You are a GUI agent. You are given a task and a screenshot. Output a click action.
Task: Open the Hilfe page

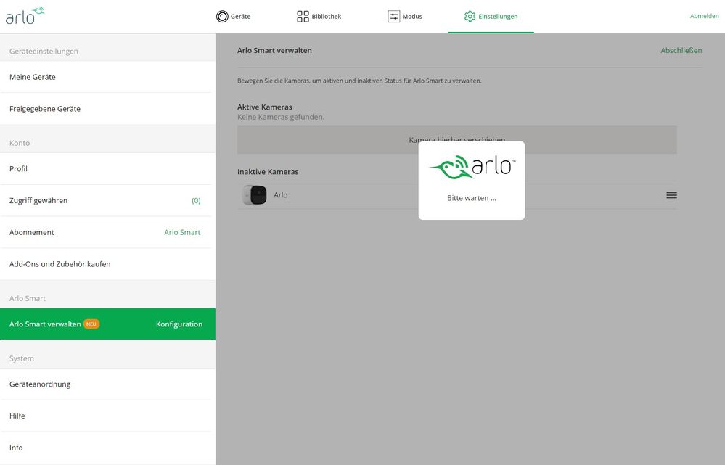[x=107, y=416]
